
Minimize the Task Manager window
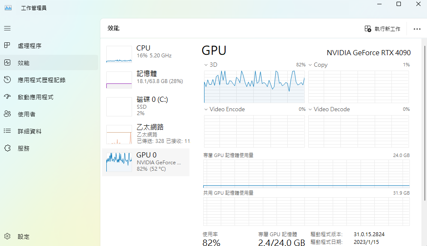point(379,4)
